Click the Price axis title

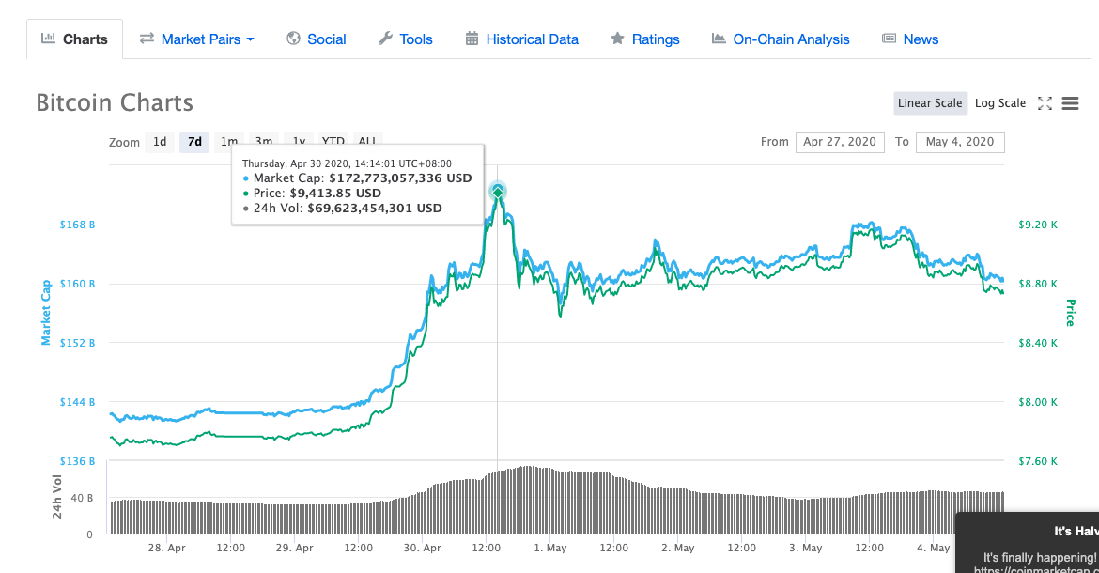coord(1070,313)
